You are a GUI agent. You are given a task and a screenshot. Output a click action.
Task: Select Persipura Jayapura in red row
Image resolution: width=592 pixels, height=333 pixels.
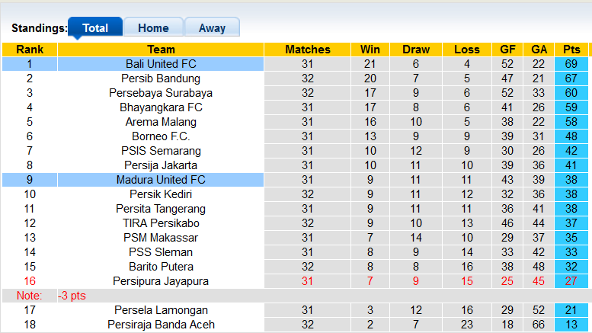pos(161,281)
